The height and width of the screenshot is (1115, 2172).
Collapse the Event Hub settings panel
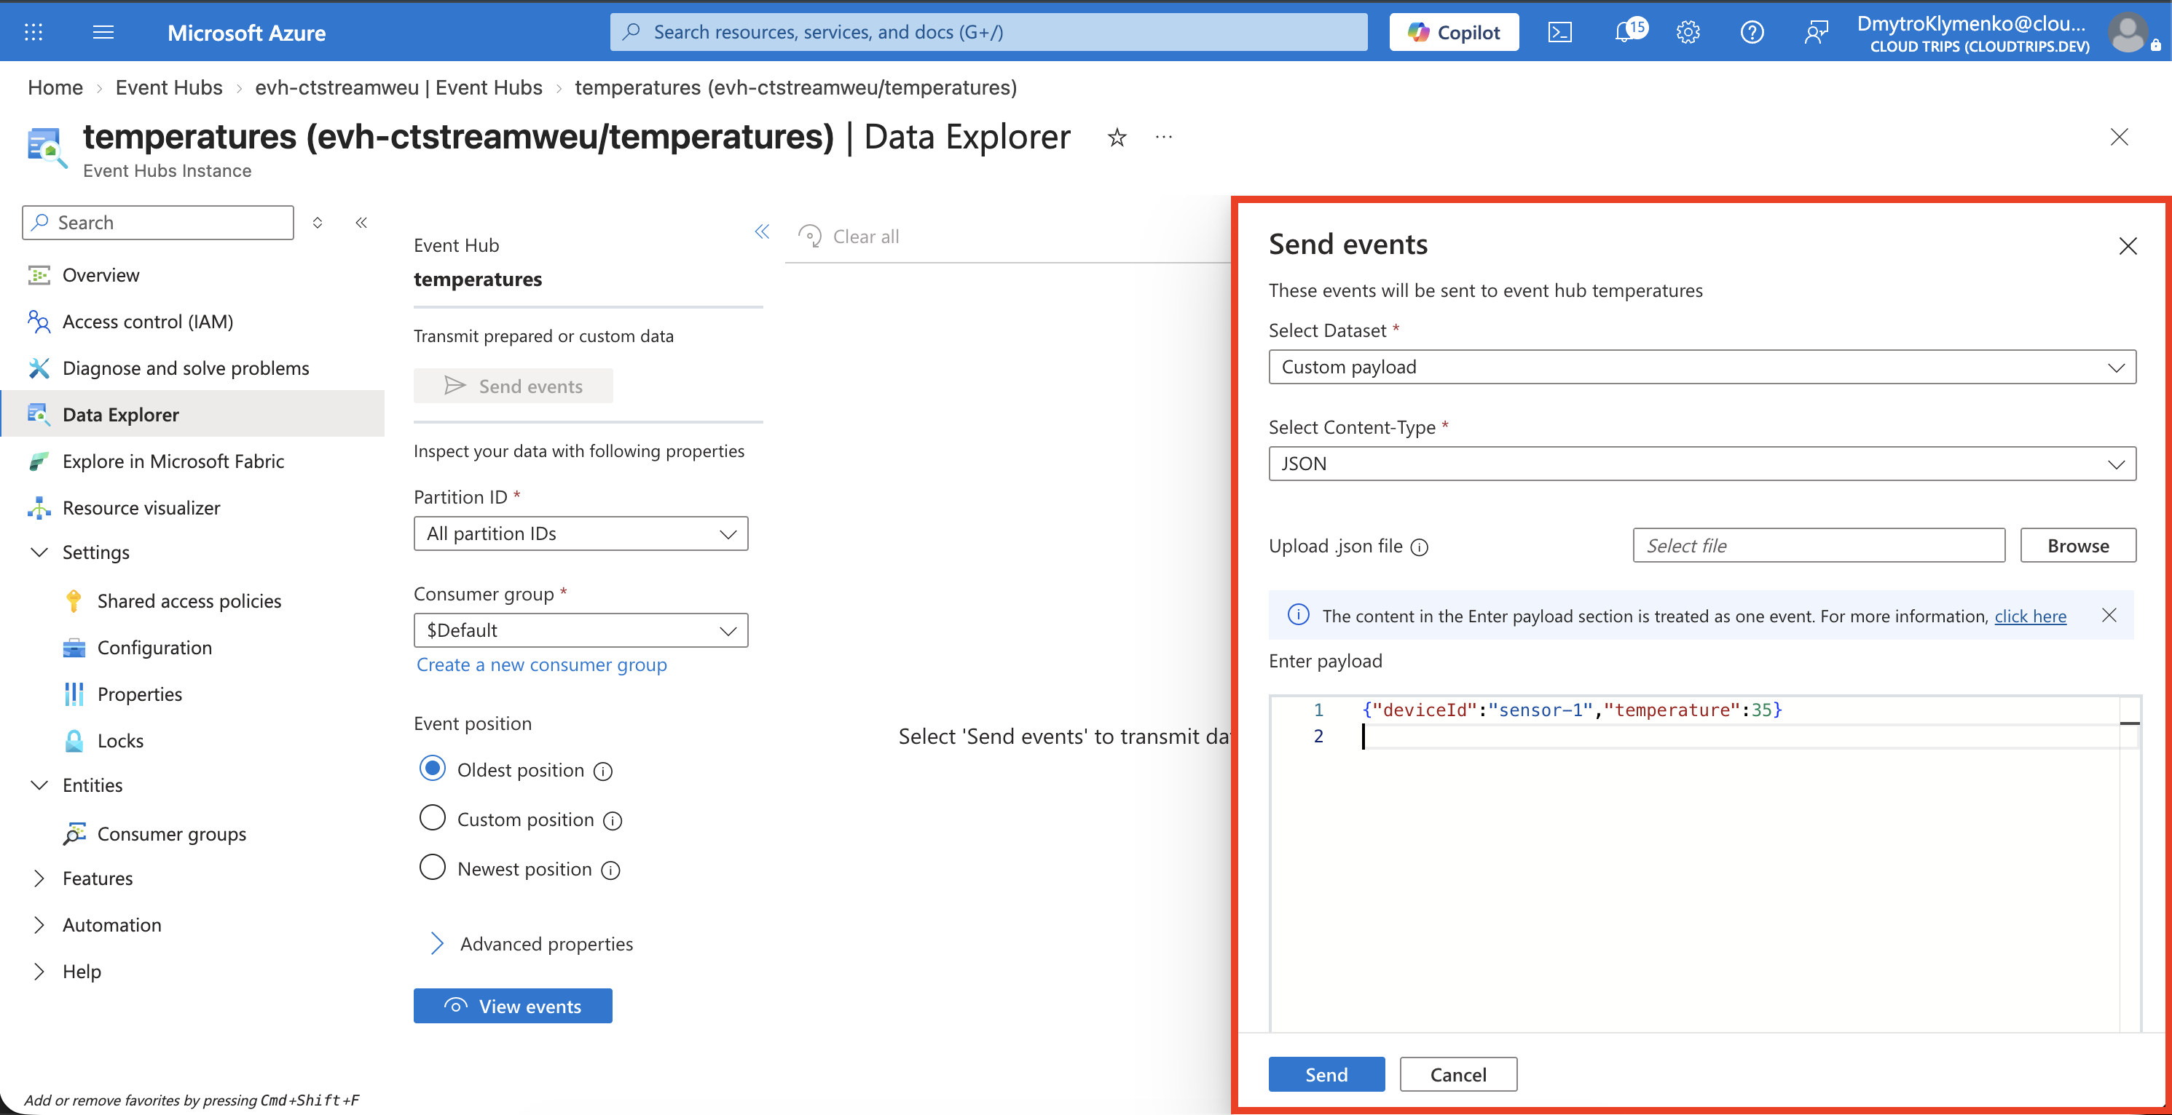click(x=761, y=231)
